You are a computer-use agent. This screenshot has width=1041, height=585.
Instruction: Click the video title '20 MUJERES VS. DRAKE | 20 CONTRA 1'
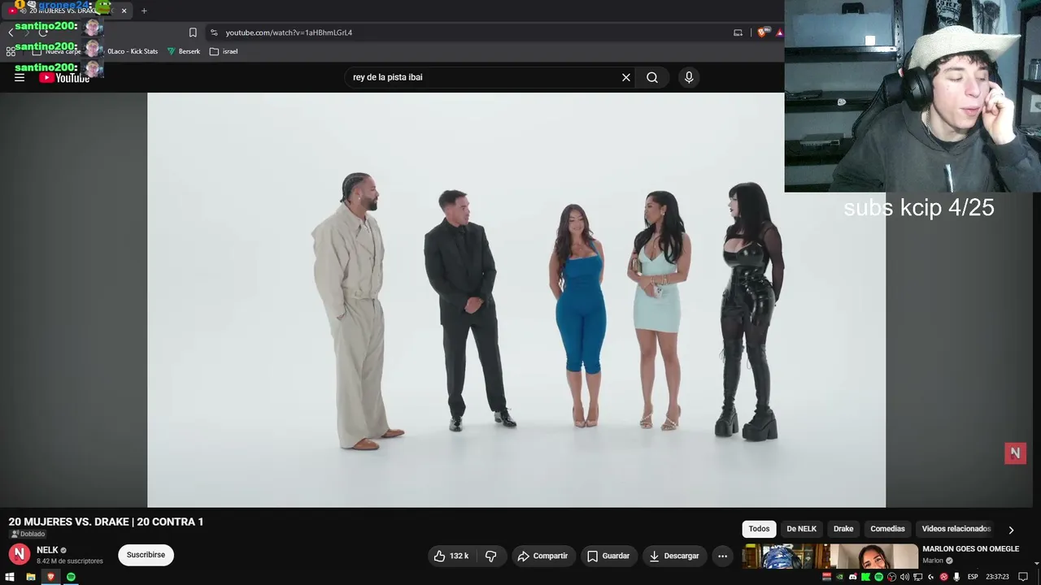coord(106,522)
